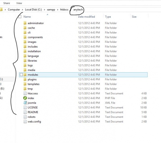Select the web.config file icon
This screenshot has height=143, width=161.
click(x=25, y=122)
